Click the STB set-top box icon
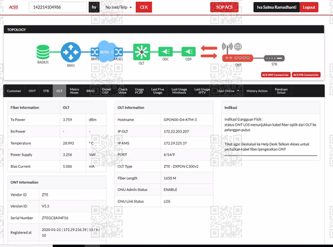333x247 pixels. (x=274, y=59)
